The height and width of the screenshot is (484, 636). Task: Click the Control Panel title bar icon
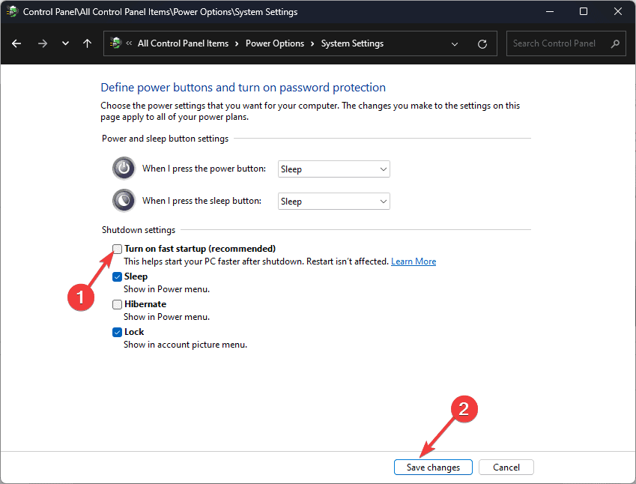coord(12,12)
